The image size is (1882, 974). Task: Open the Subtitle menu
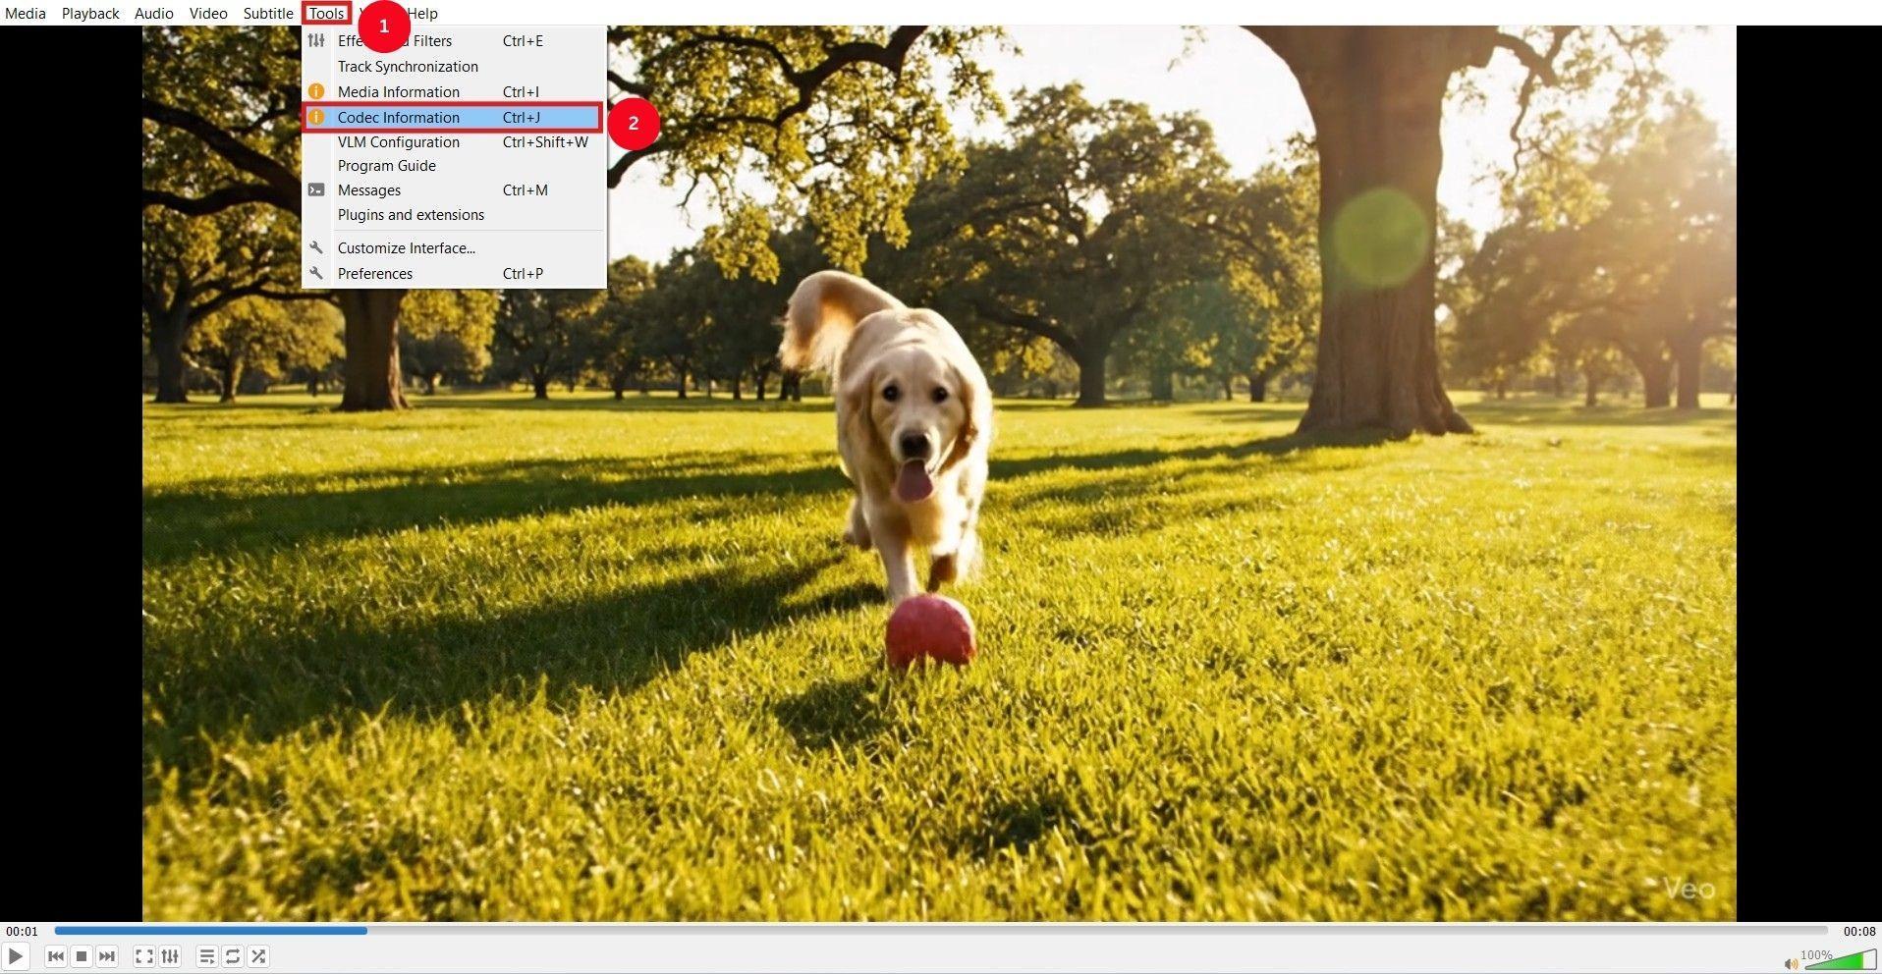point(267,13)
